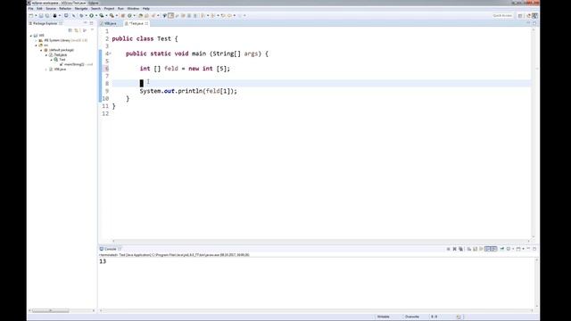571x321 pixels.
Task: Click the Save All toolbar icon
Action: (47, 16)
